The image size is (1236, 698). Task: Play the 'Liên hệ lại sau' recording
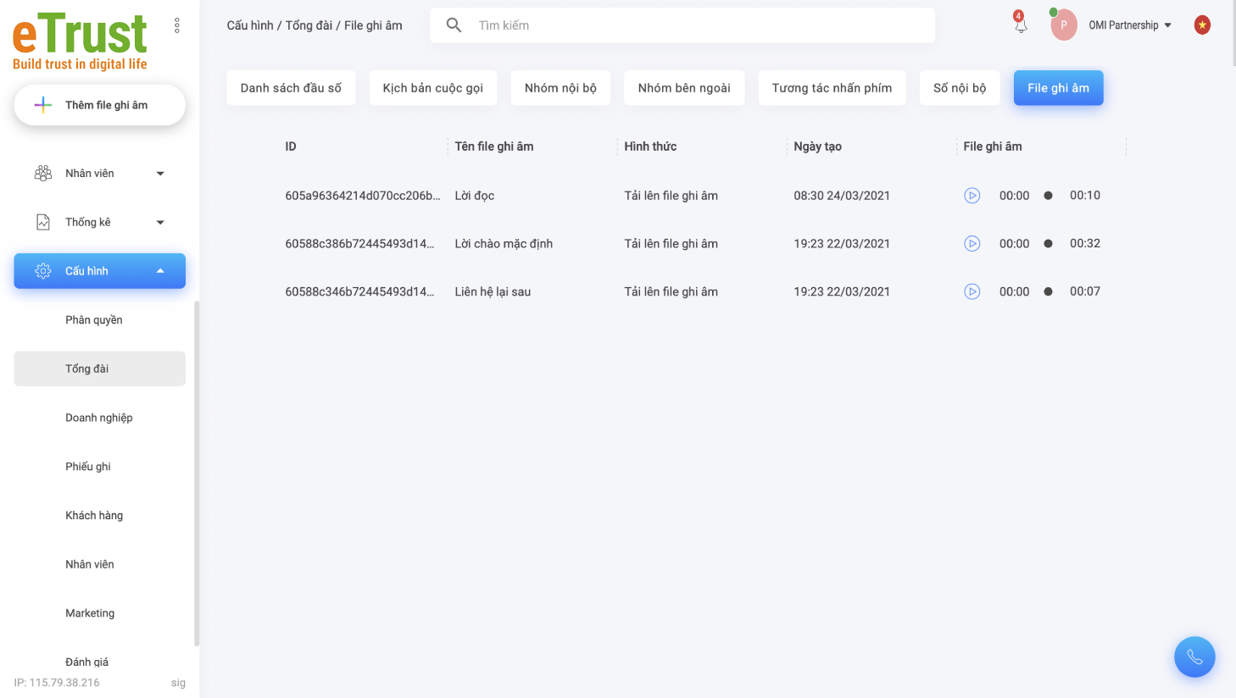pyautogui.click(x=972, y=292)
